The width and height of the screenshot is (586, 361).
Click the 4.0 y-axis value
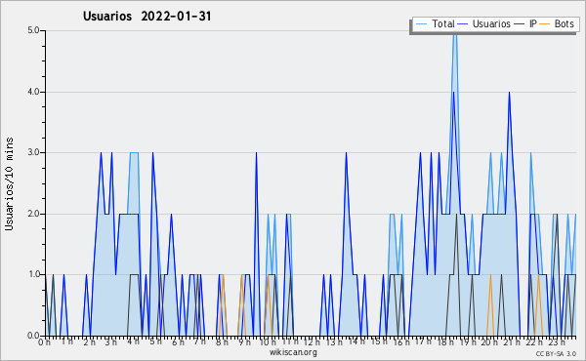click(33, 92)
